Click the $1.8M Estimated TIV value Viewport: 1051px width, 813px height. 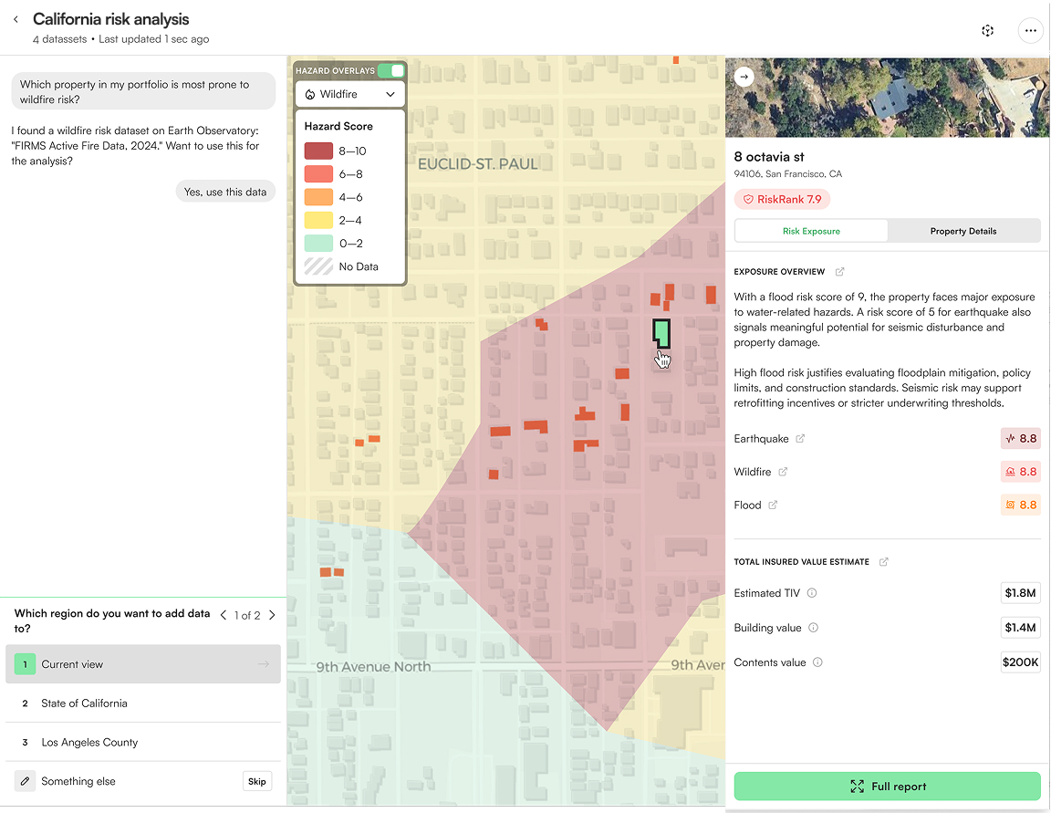point(1020,592)
